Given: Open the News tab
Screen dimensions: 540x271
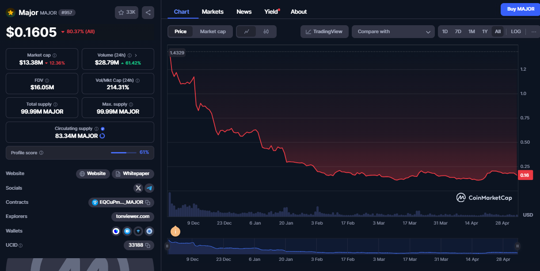Looking at the screenshot, I should pos(244,11).
